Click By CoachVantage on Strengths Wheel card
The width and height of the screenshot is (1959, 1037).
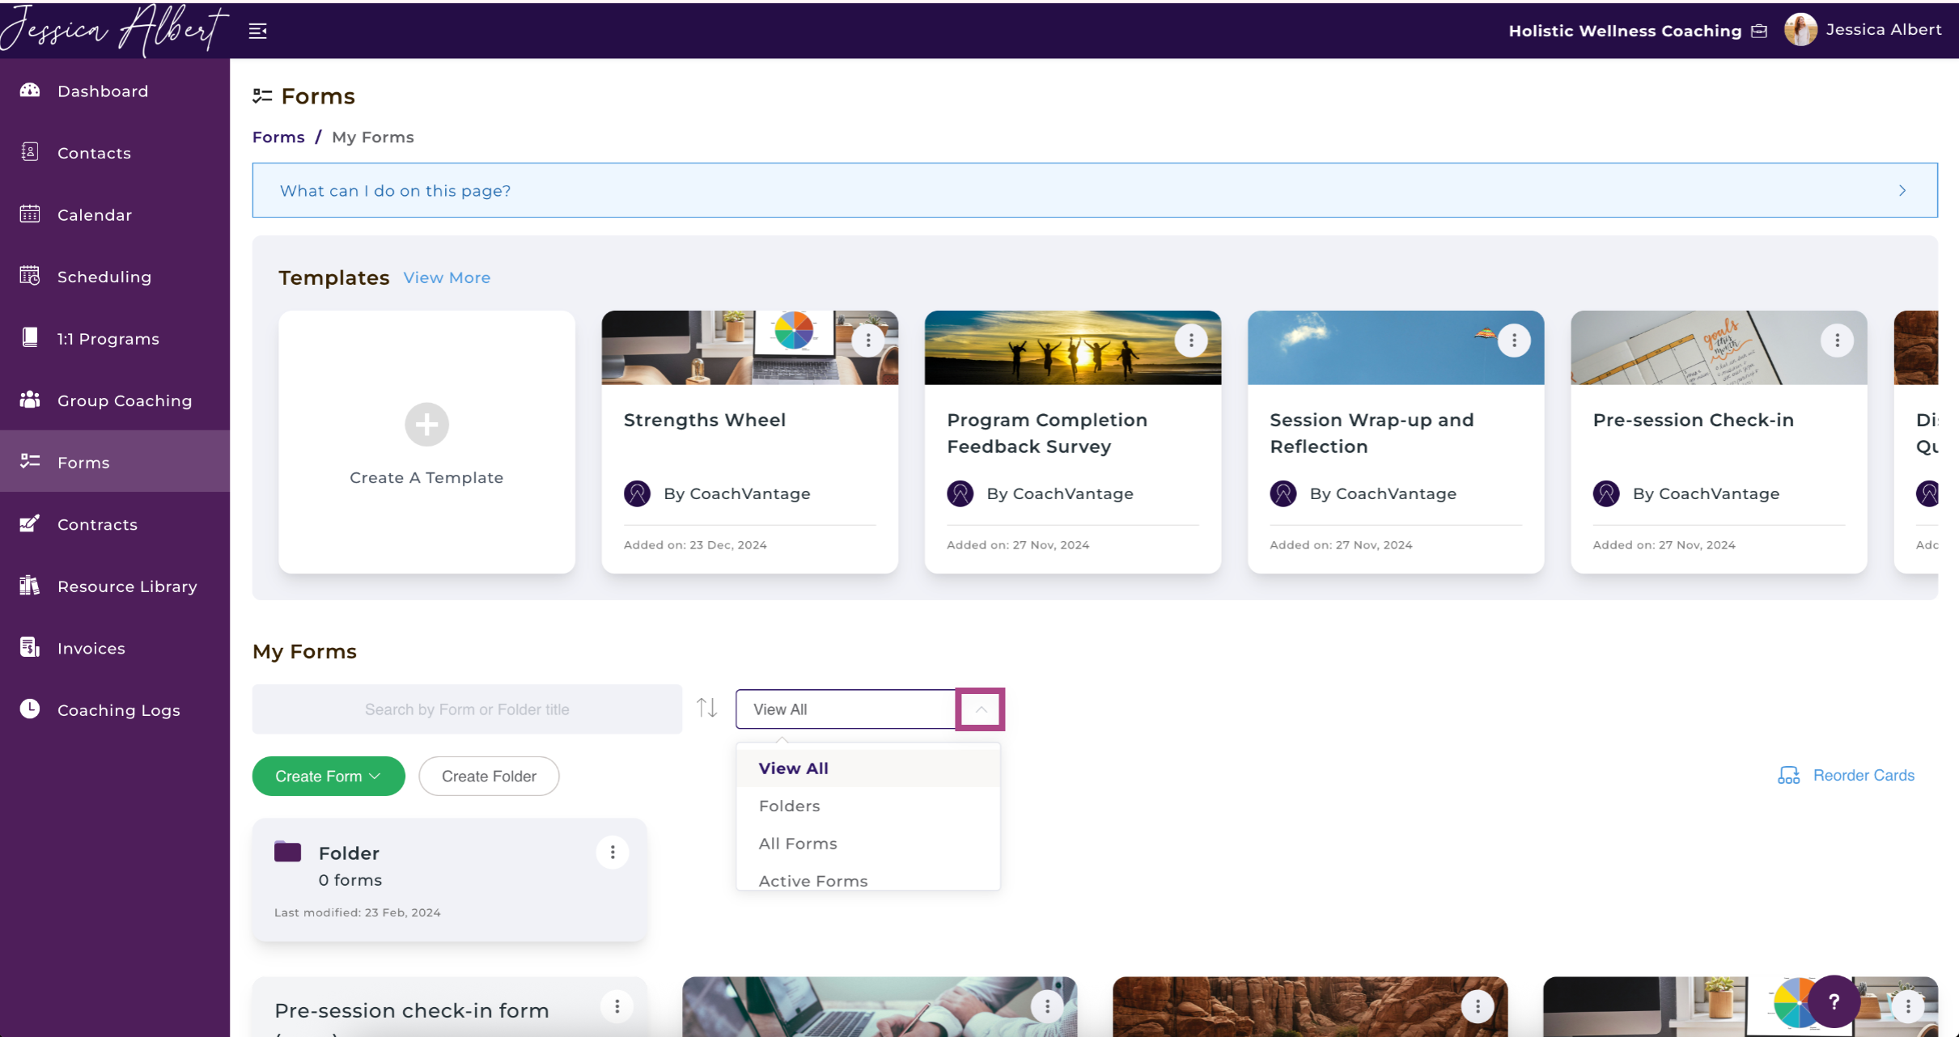[736, 493]
